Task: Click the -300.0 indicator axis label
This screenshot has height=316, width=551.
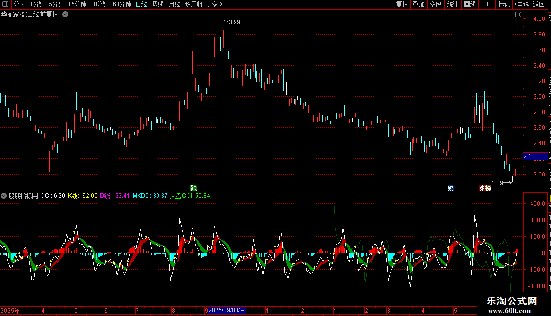Action: tap(536, 286)
